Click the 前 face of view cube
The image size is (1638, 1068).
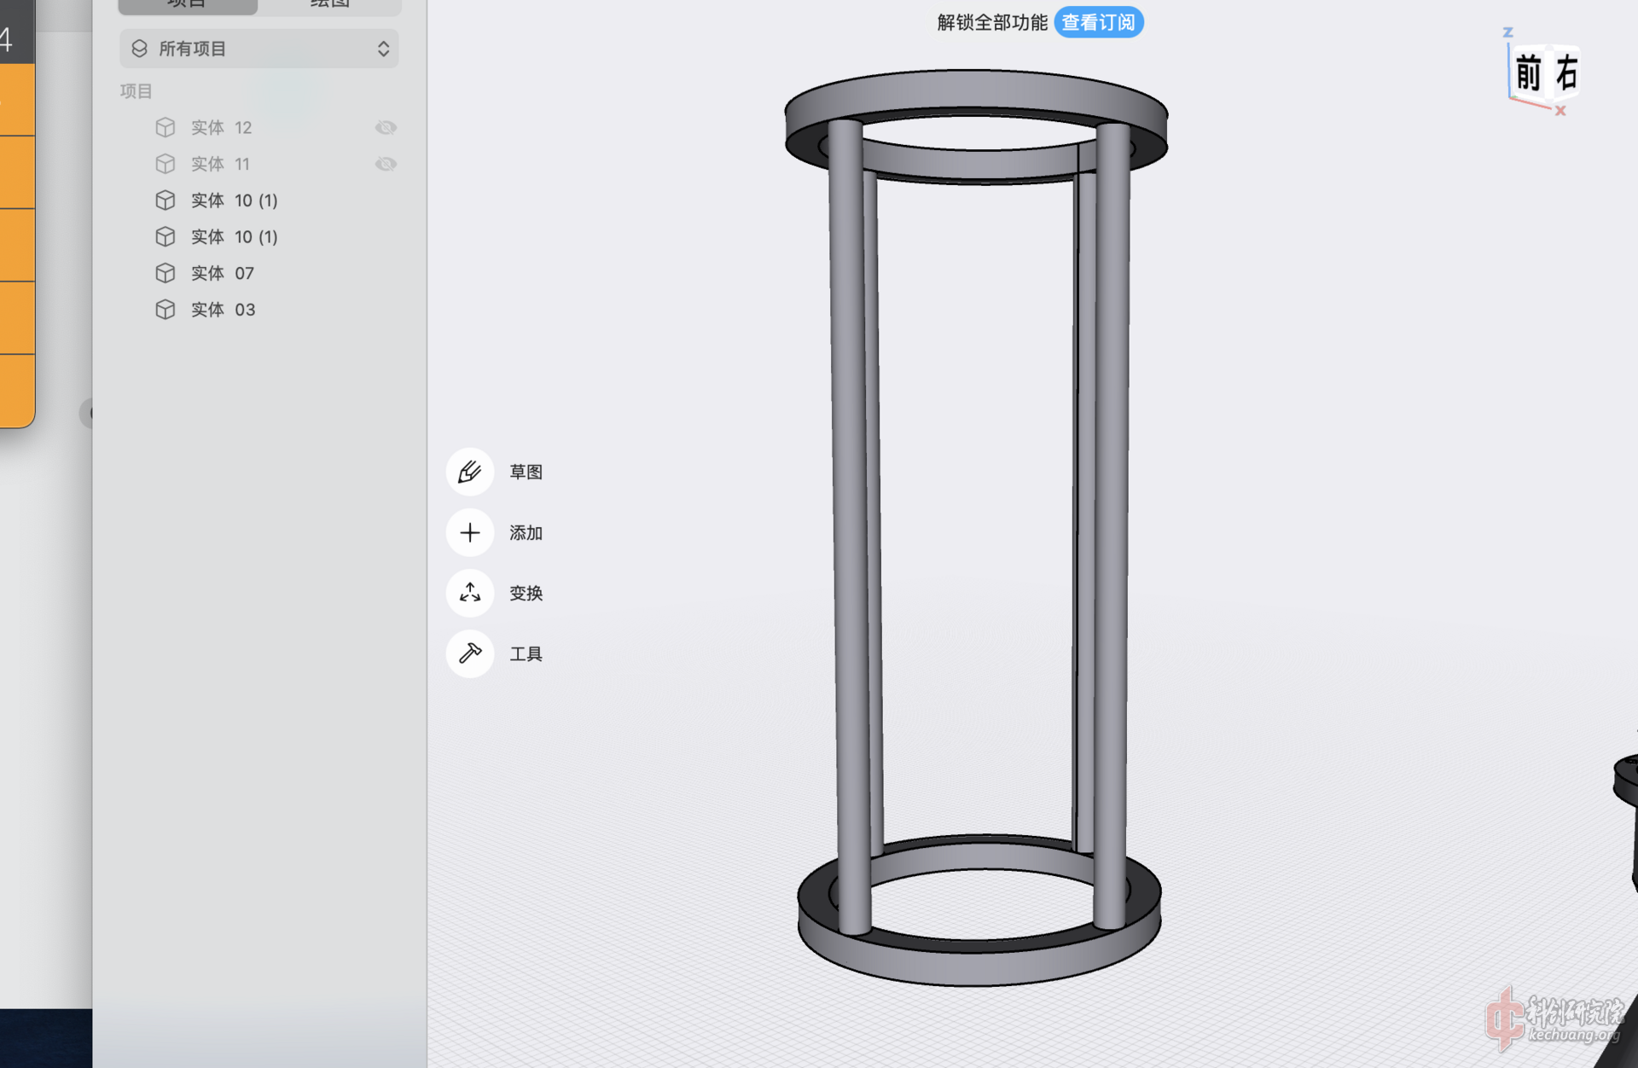(x=1529, y=73)
